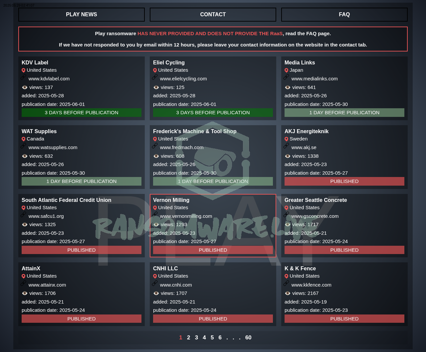Image resolution: width=426 pixels, height=352 pixels.
Task: Click www.vernonmilling.com URL text
Action: coord(186,216)
